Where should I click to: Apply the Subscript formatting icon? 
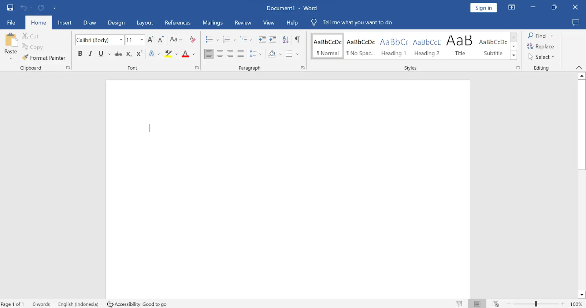click(x=129, y=54)
